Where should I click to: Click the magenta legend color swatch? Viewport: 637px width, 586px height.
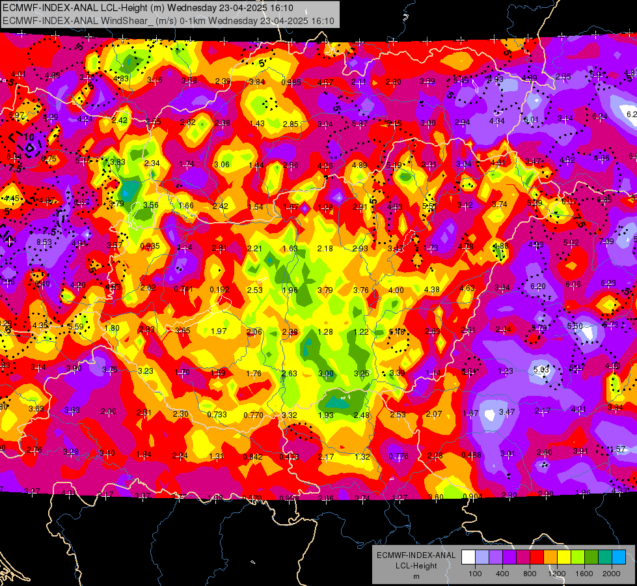pyautogui.click(x=523, y=557)
